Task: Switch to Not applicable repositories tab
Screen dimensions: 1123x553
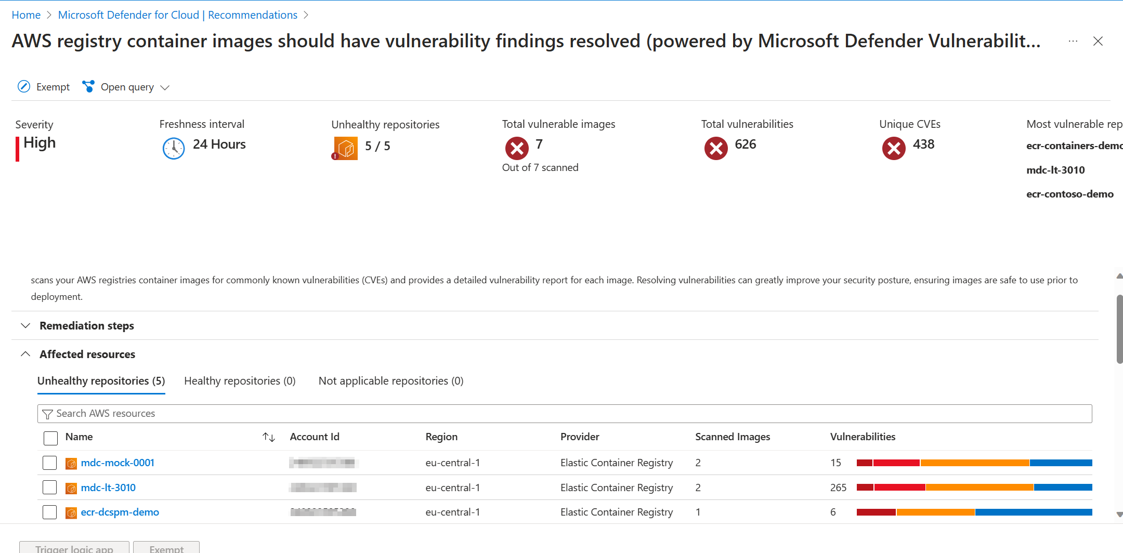Action: pos(391,381)
